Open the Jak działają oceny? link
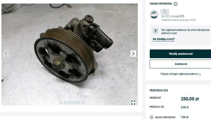This screenshot has height=119, width=211. [x=163, y=39]
